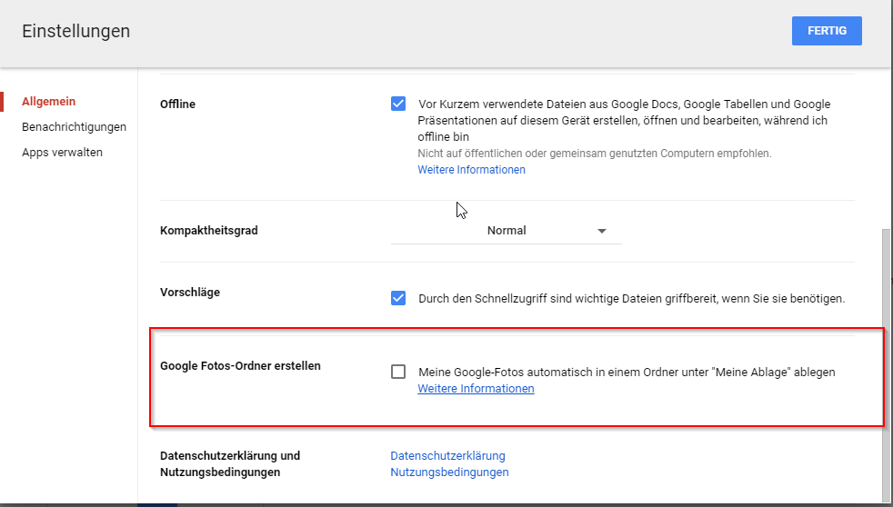Image resolution: width=893 pixels, height=507 pixels.
Task: Click the Schnellzugriff suggestion text label
Action: tap(631, 298)
